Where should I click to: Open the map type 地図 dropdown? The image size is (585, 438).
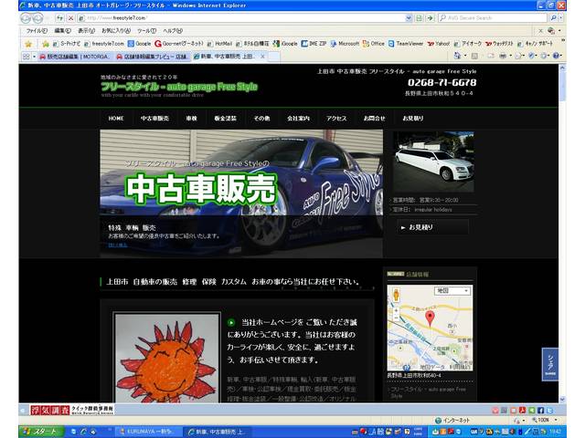coord(453,291)
